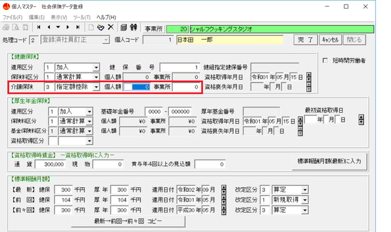Open the 介護保険 指定額控除 dropdown
391x232 pixels.
96,87
